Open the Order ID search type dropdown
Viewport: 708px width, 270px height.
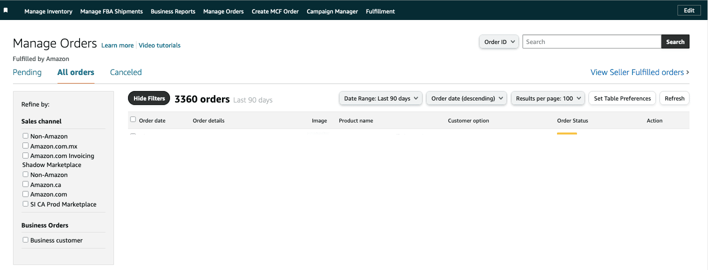pos(499,42)
